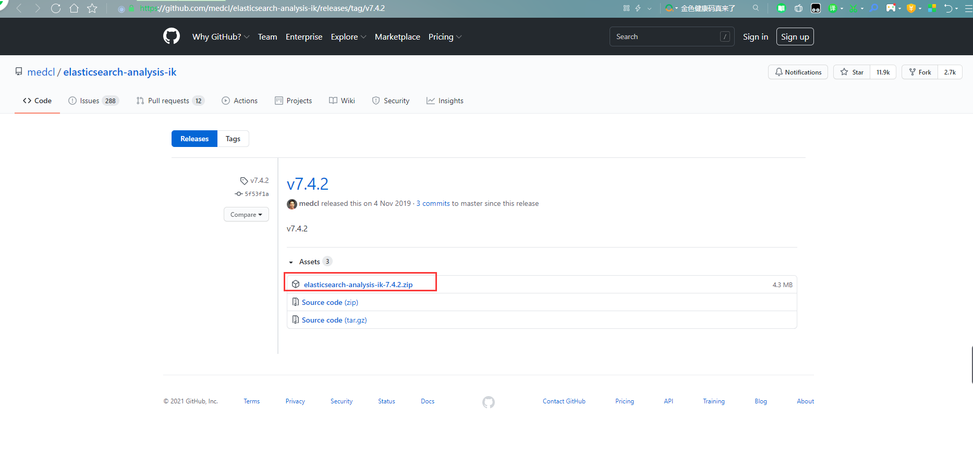Open dropdown arrow next to scissors icon
This screenshot has width=973, height=468.
pyautogui.click(x=862, y=8)
